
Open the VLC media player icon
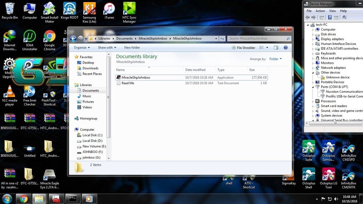point(10,93)
